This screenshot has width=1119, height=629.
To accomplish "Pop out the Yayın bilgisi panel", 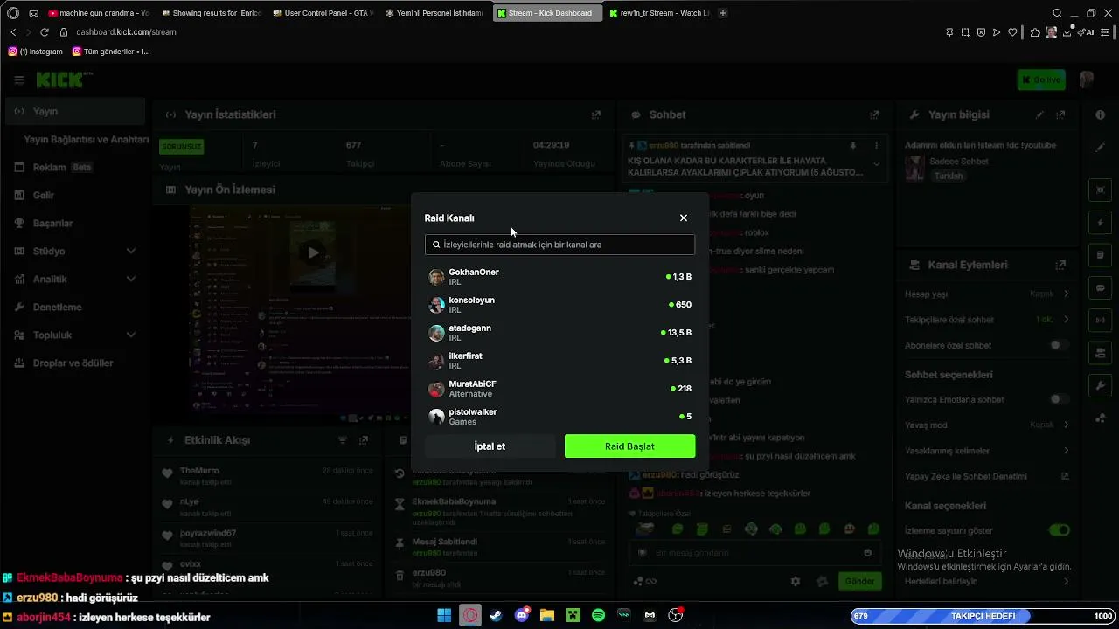I will click(1060, 115).
